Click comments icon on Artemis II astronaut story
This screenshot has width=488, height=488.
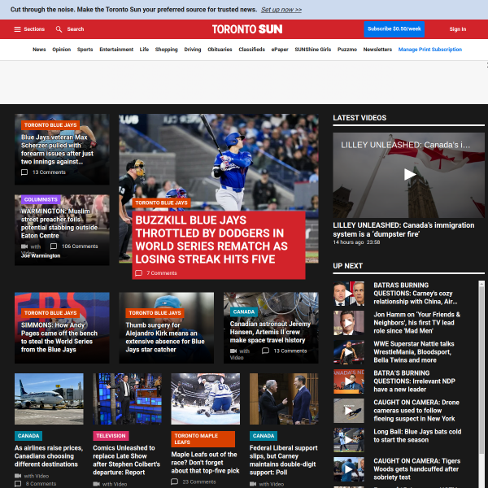click(x=265, y=351)
